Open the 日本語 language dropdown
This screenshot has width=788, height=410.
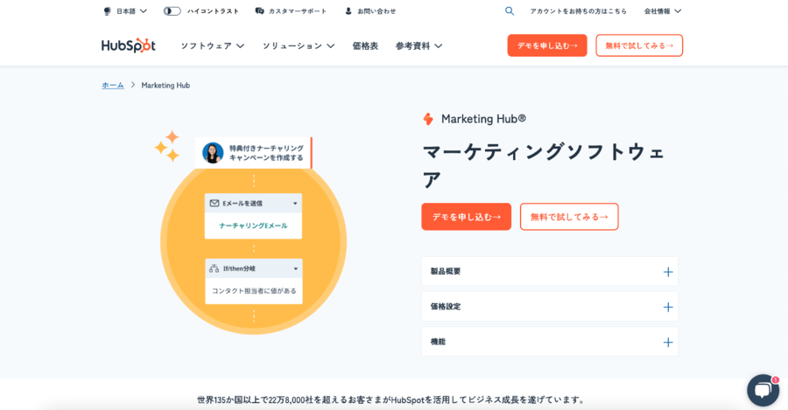point(131,11)
